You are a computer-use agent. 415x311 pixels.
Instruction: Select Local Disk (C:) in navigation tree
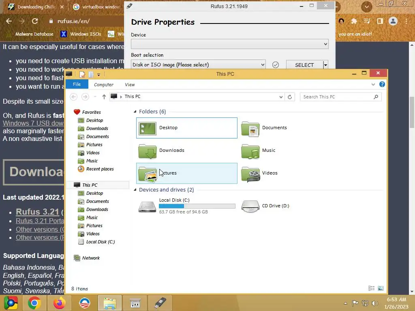point(101,242)
